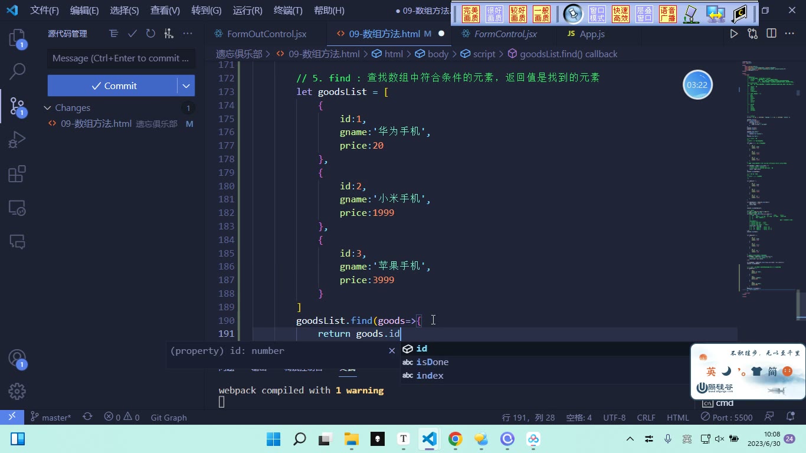Image resolution: width=806 pixels, height=453 pixels.
Task: Select 完美画质 quality option in floating toolbar
Action: click(471, 14)
